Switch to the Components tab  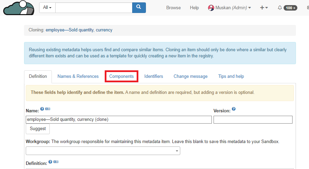(x=121, y=76)
